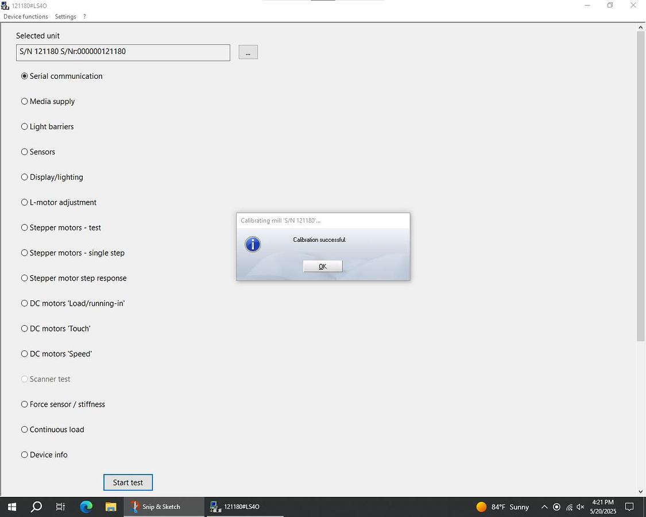This screenshot has width=646, height=517.
Task: Click OK in the calibration successful dialog
Action: 323,266
